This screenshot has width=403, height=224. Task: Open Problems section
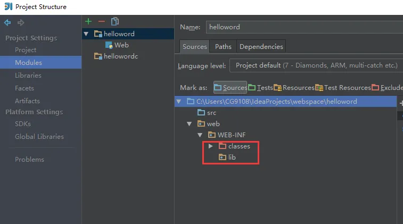(29, 159)
